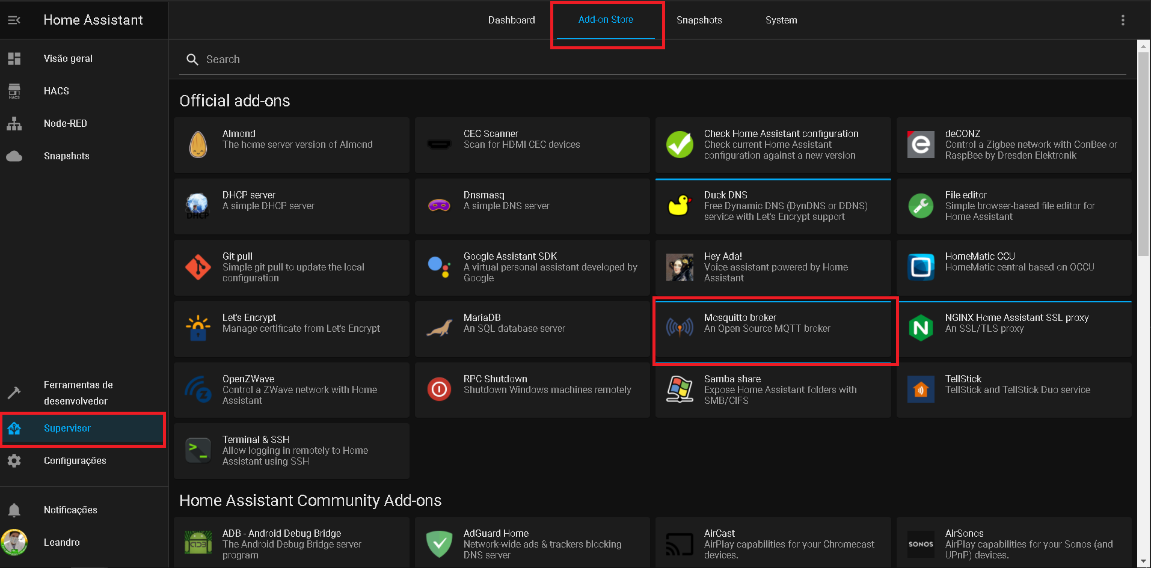Image resolution: width=1151 pixels, height=568 pixels.
Task: Click the Snapshots cloud icon in sidebar
Action: [x=14, y=156]
